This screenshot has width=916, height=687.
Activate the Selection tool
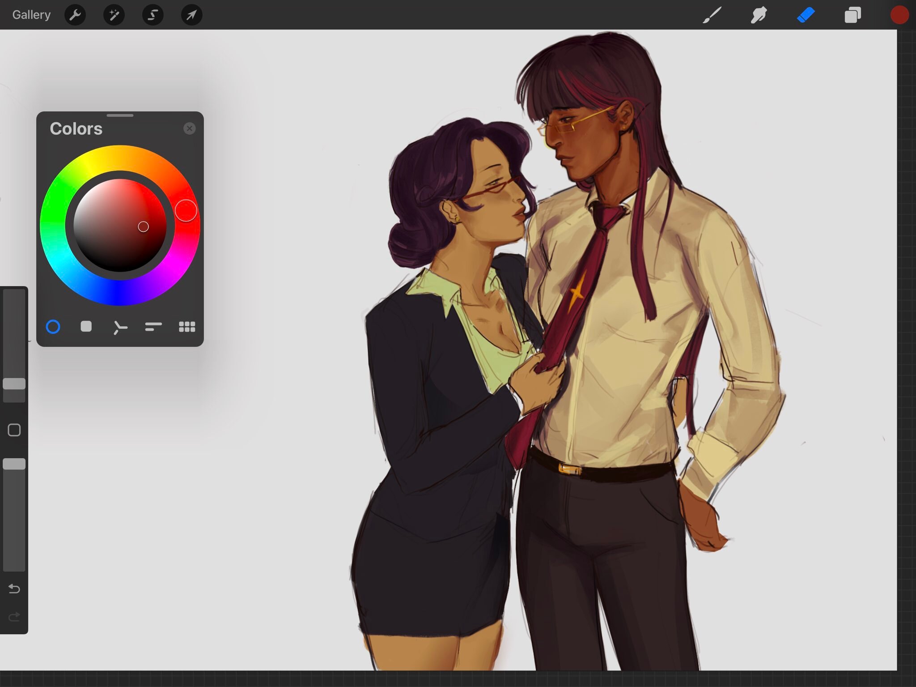[x=153, y=15]
